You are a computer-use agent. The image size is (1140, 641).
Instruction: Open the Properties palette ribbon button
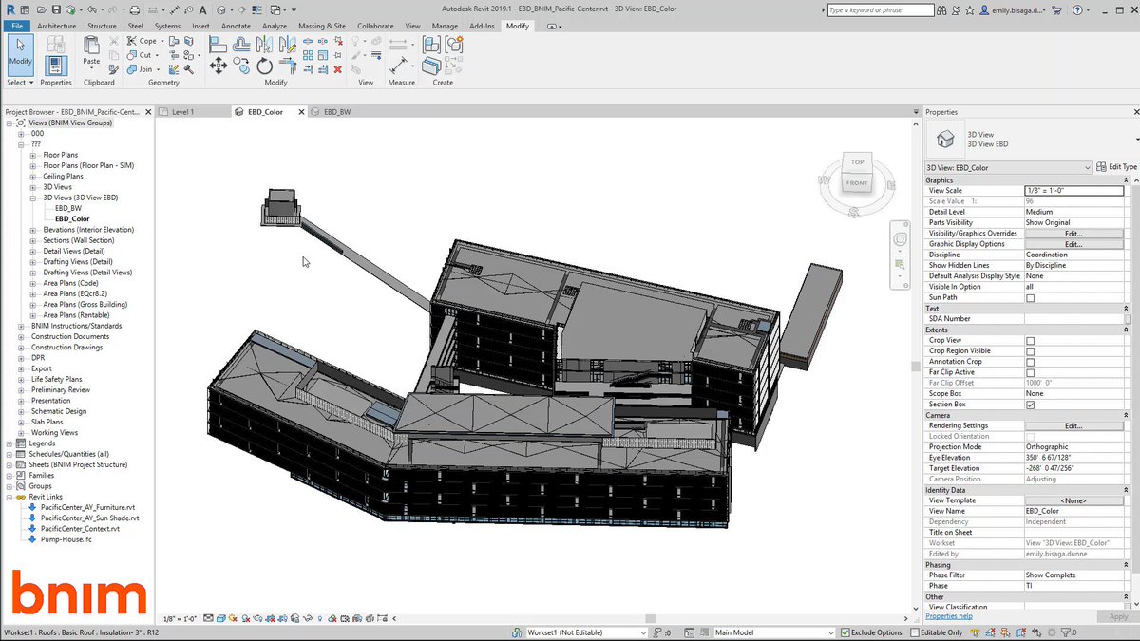click(56, 65)
